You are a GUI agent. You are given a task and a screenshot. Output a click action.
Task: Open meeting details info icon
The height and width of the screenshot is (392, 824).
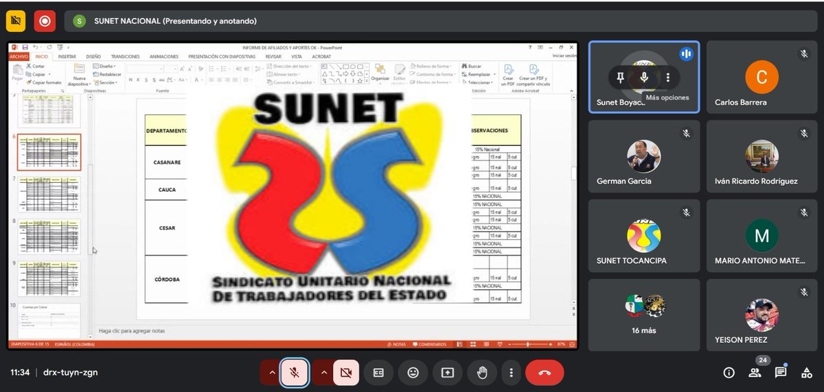tap(729, 373)
